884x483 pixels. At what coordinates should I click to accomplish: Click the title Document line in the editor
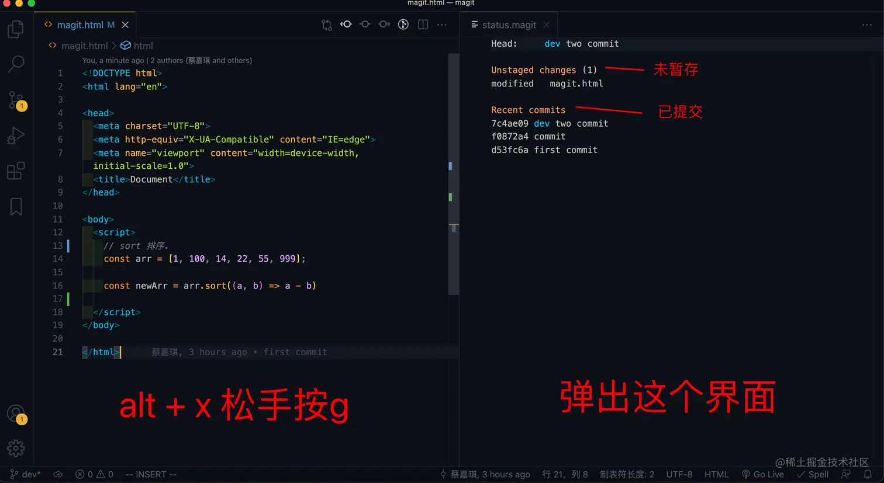pyautogui.click(x=154, y=179)
